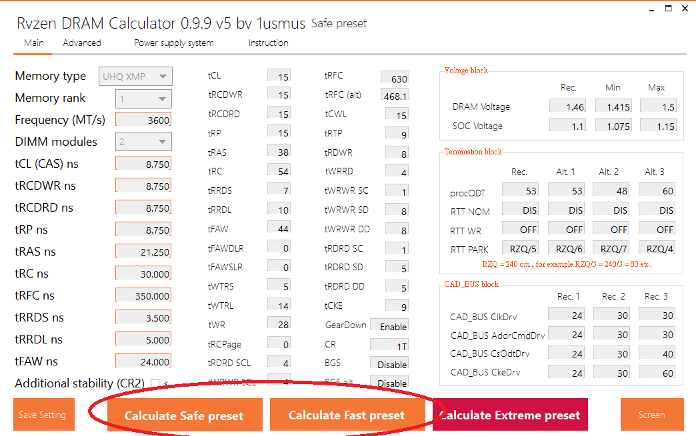Select the tWTRL value 14
Image resolution: width=696 pixels, height=436 pixels.
tap(279, 305)
